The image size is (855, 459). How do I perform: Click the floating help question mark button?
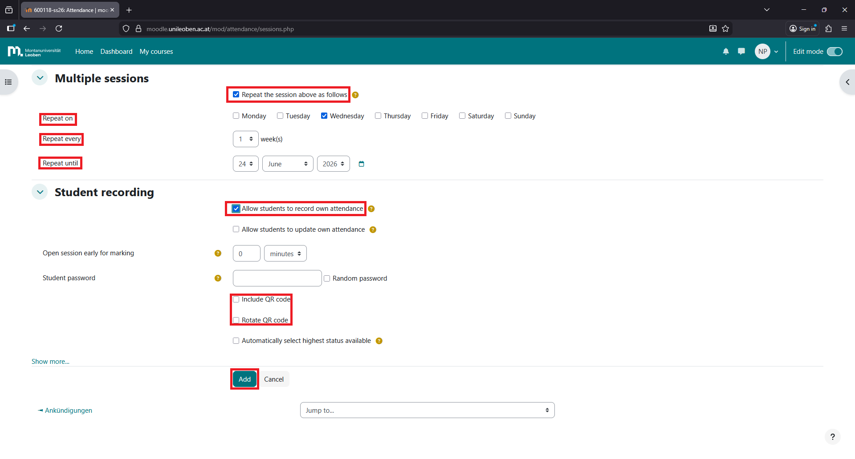point(832,437)
